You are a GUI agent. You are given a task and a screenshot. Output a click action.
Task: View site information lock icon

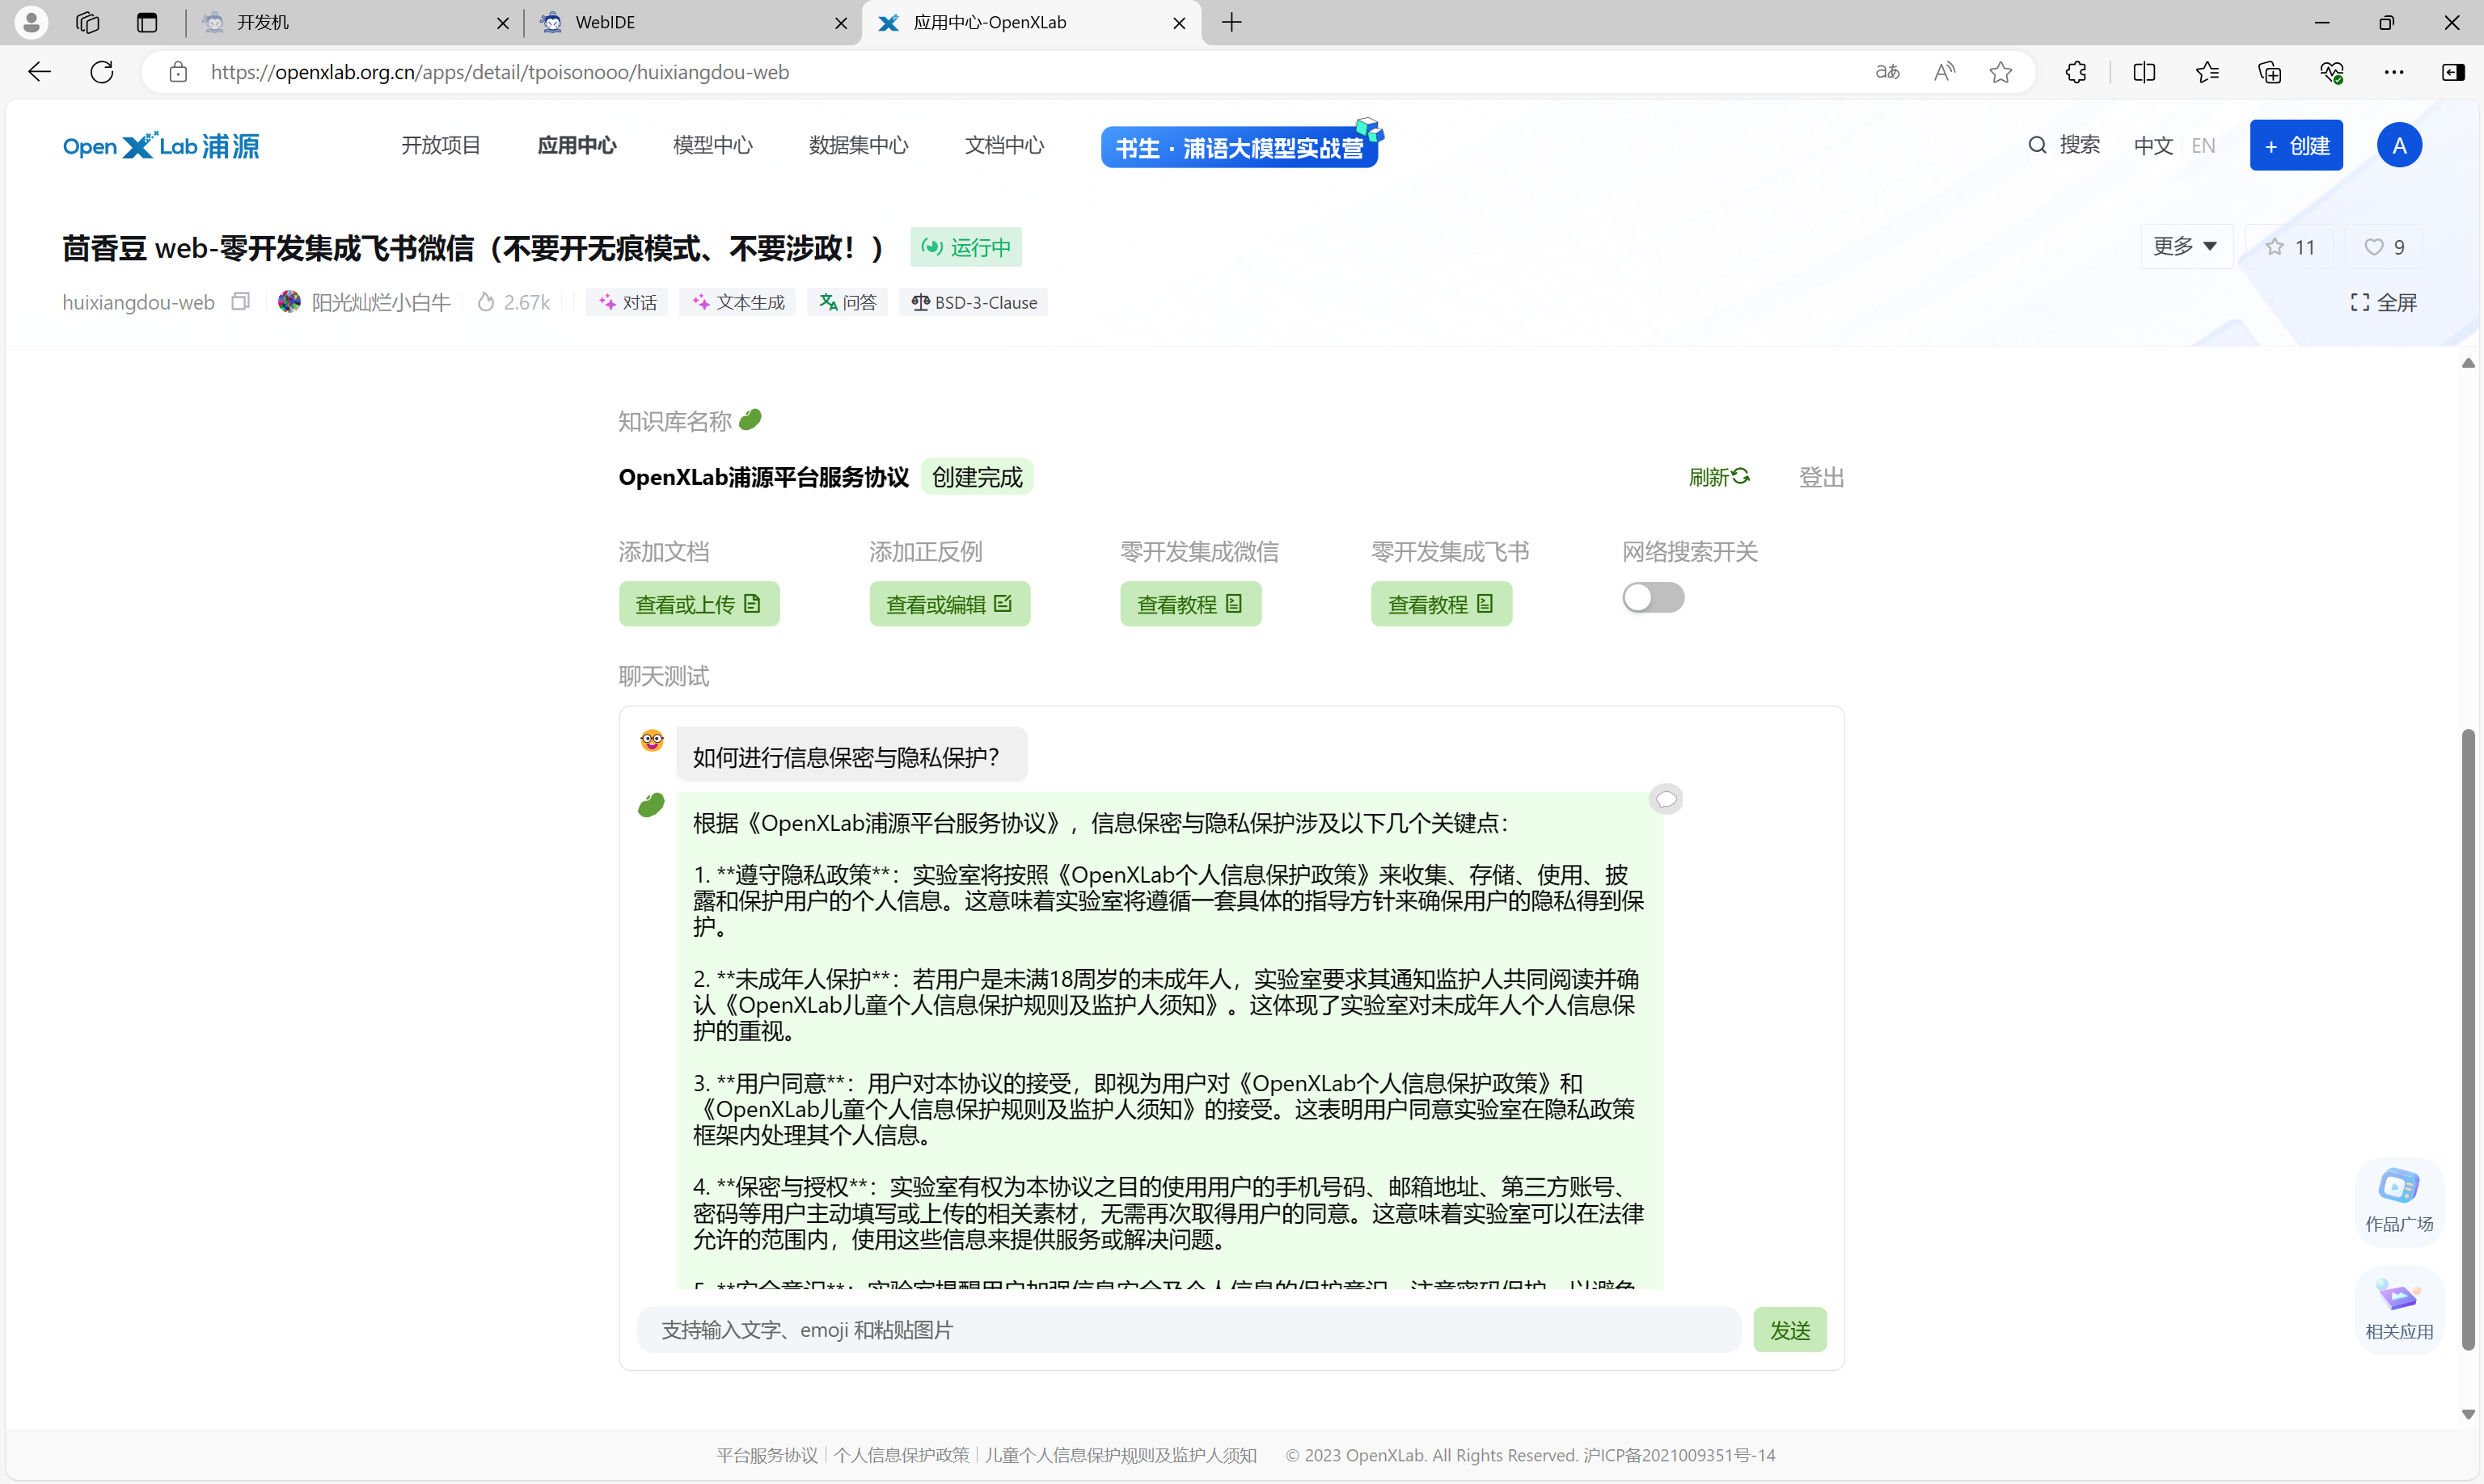178,72
